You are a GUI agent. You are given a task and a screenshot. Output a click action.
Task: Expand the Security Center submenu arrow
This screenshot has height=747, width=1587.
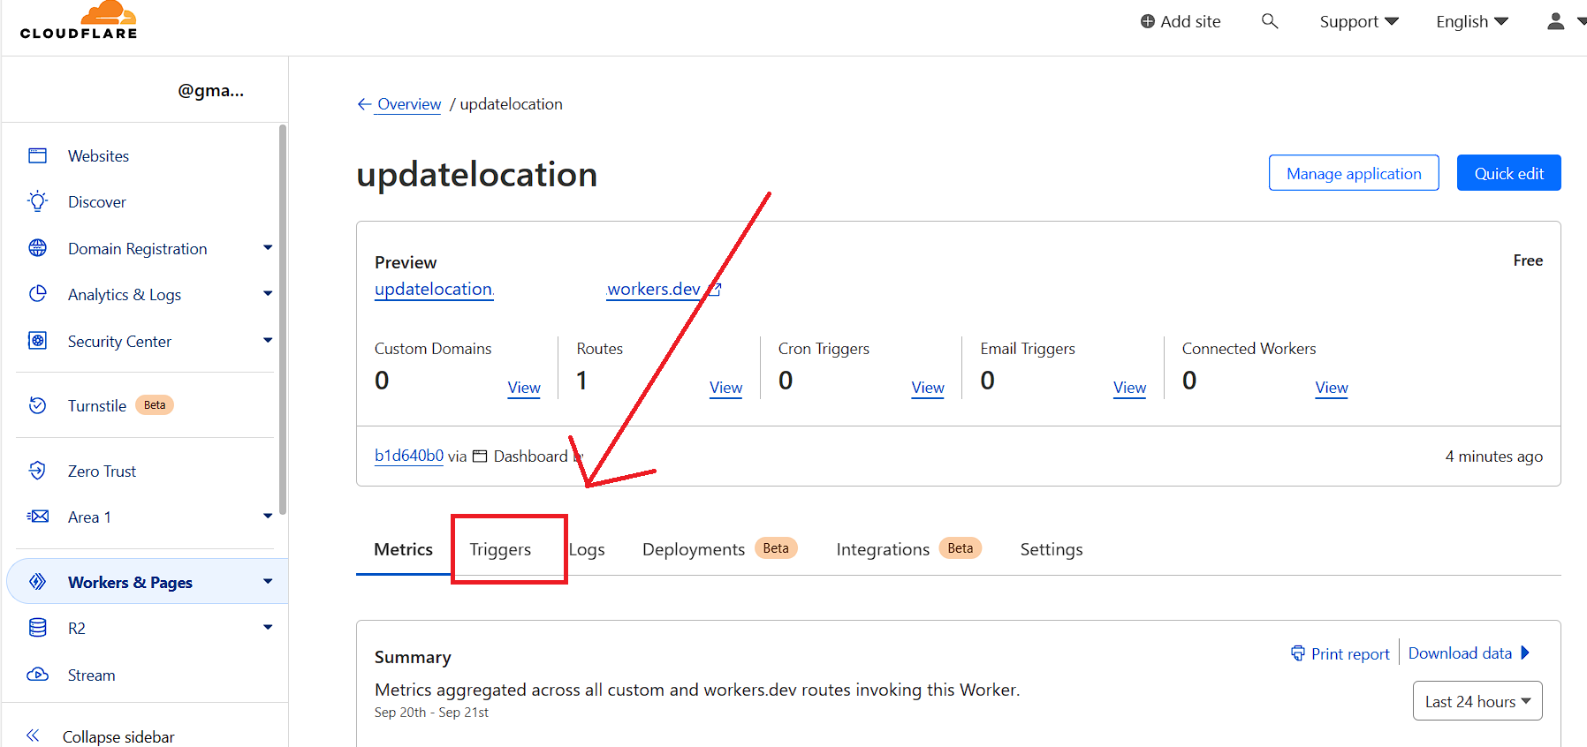pos(268,341)
